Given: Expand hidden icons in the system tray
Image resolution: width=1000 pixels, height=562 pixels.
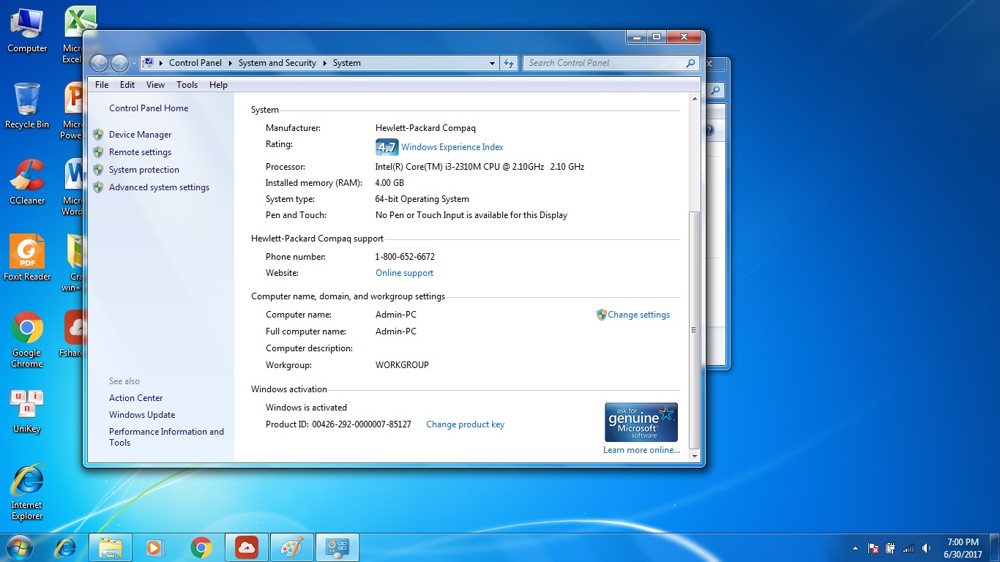Looking at the screenshot, I should point(855,547).
